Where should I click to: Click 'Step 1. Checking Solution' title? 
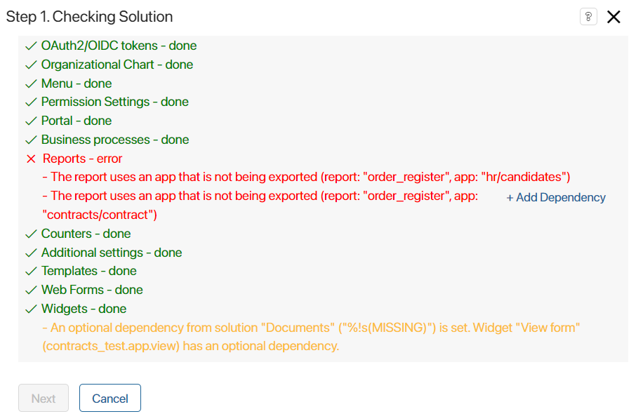click(89, 17)
